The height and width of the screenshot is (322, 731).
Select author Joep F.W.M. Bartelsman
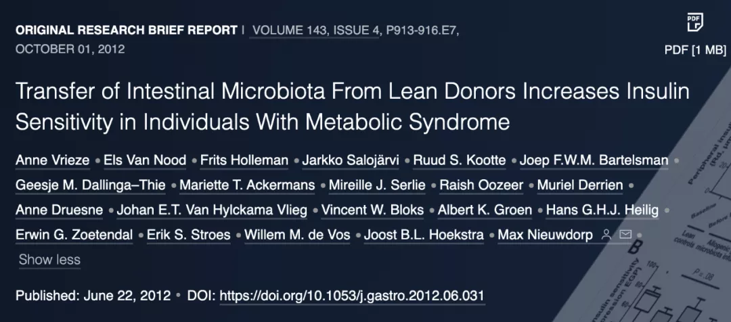pos(594,160)
